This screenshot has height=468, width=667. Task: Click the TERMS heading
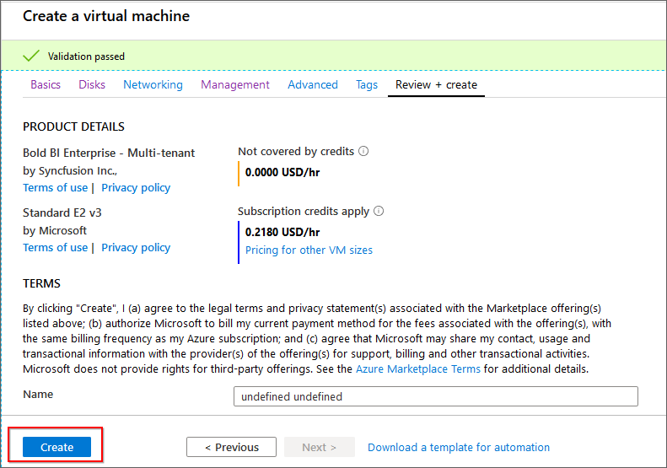(x=41, y=283)
